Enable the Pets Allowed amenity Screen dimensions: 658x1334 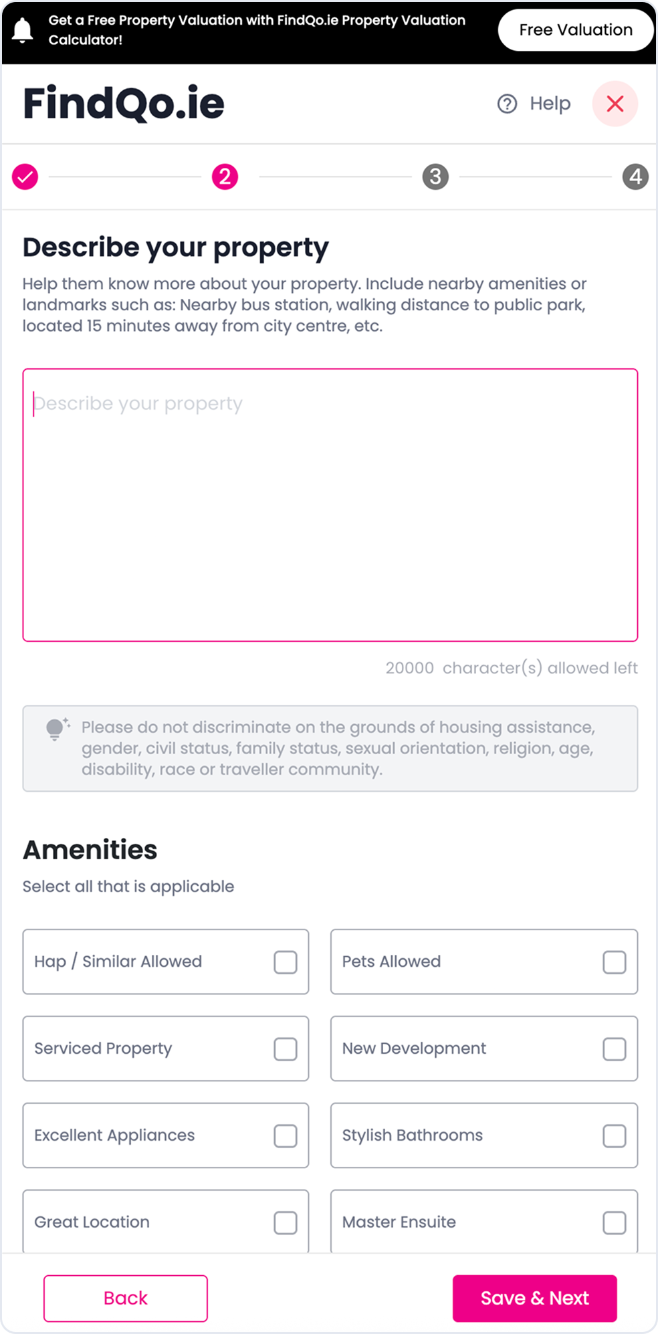(613, 962)
